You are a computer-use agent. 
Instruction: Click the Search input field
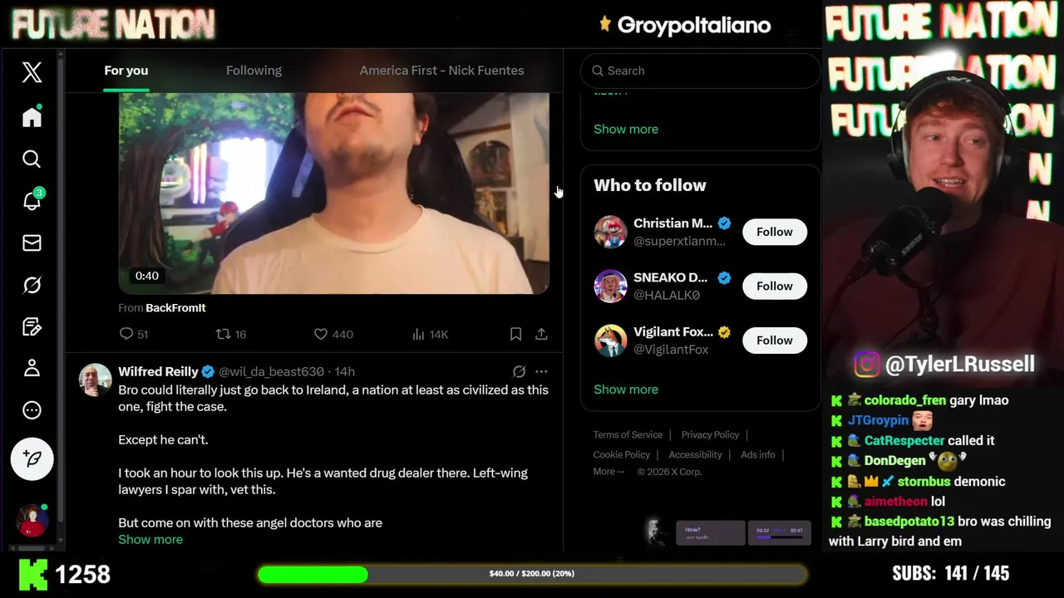coord(700,71)
